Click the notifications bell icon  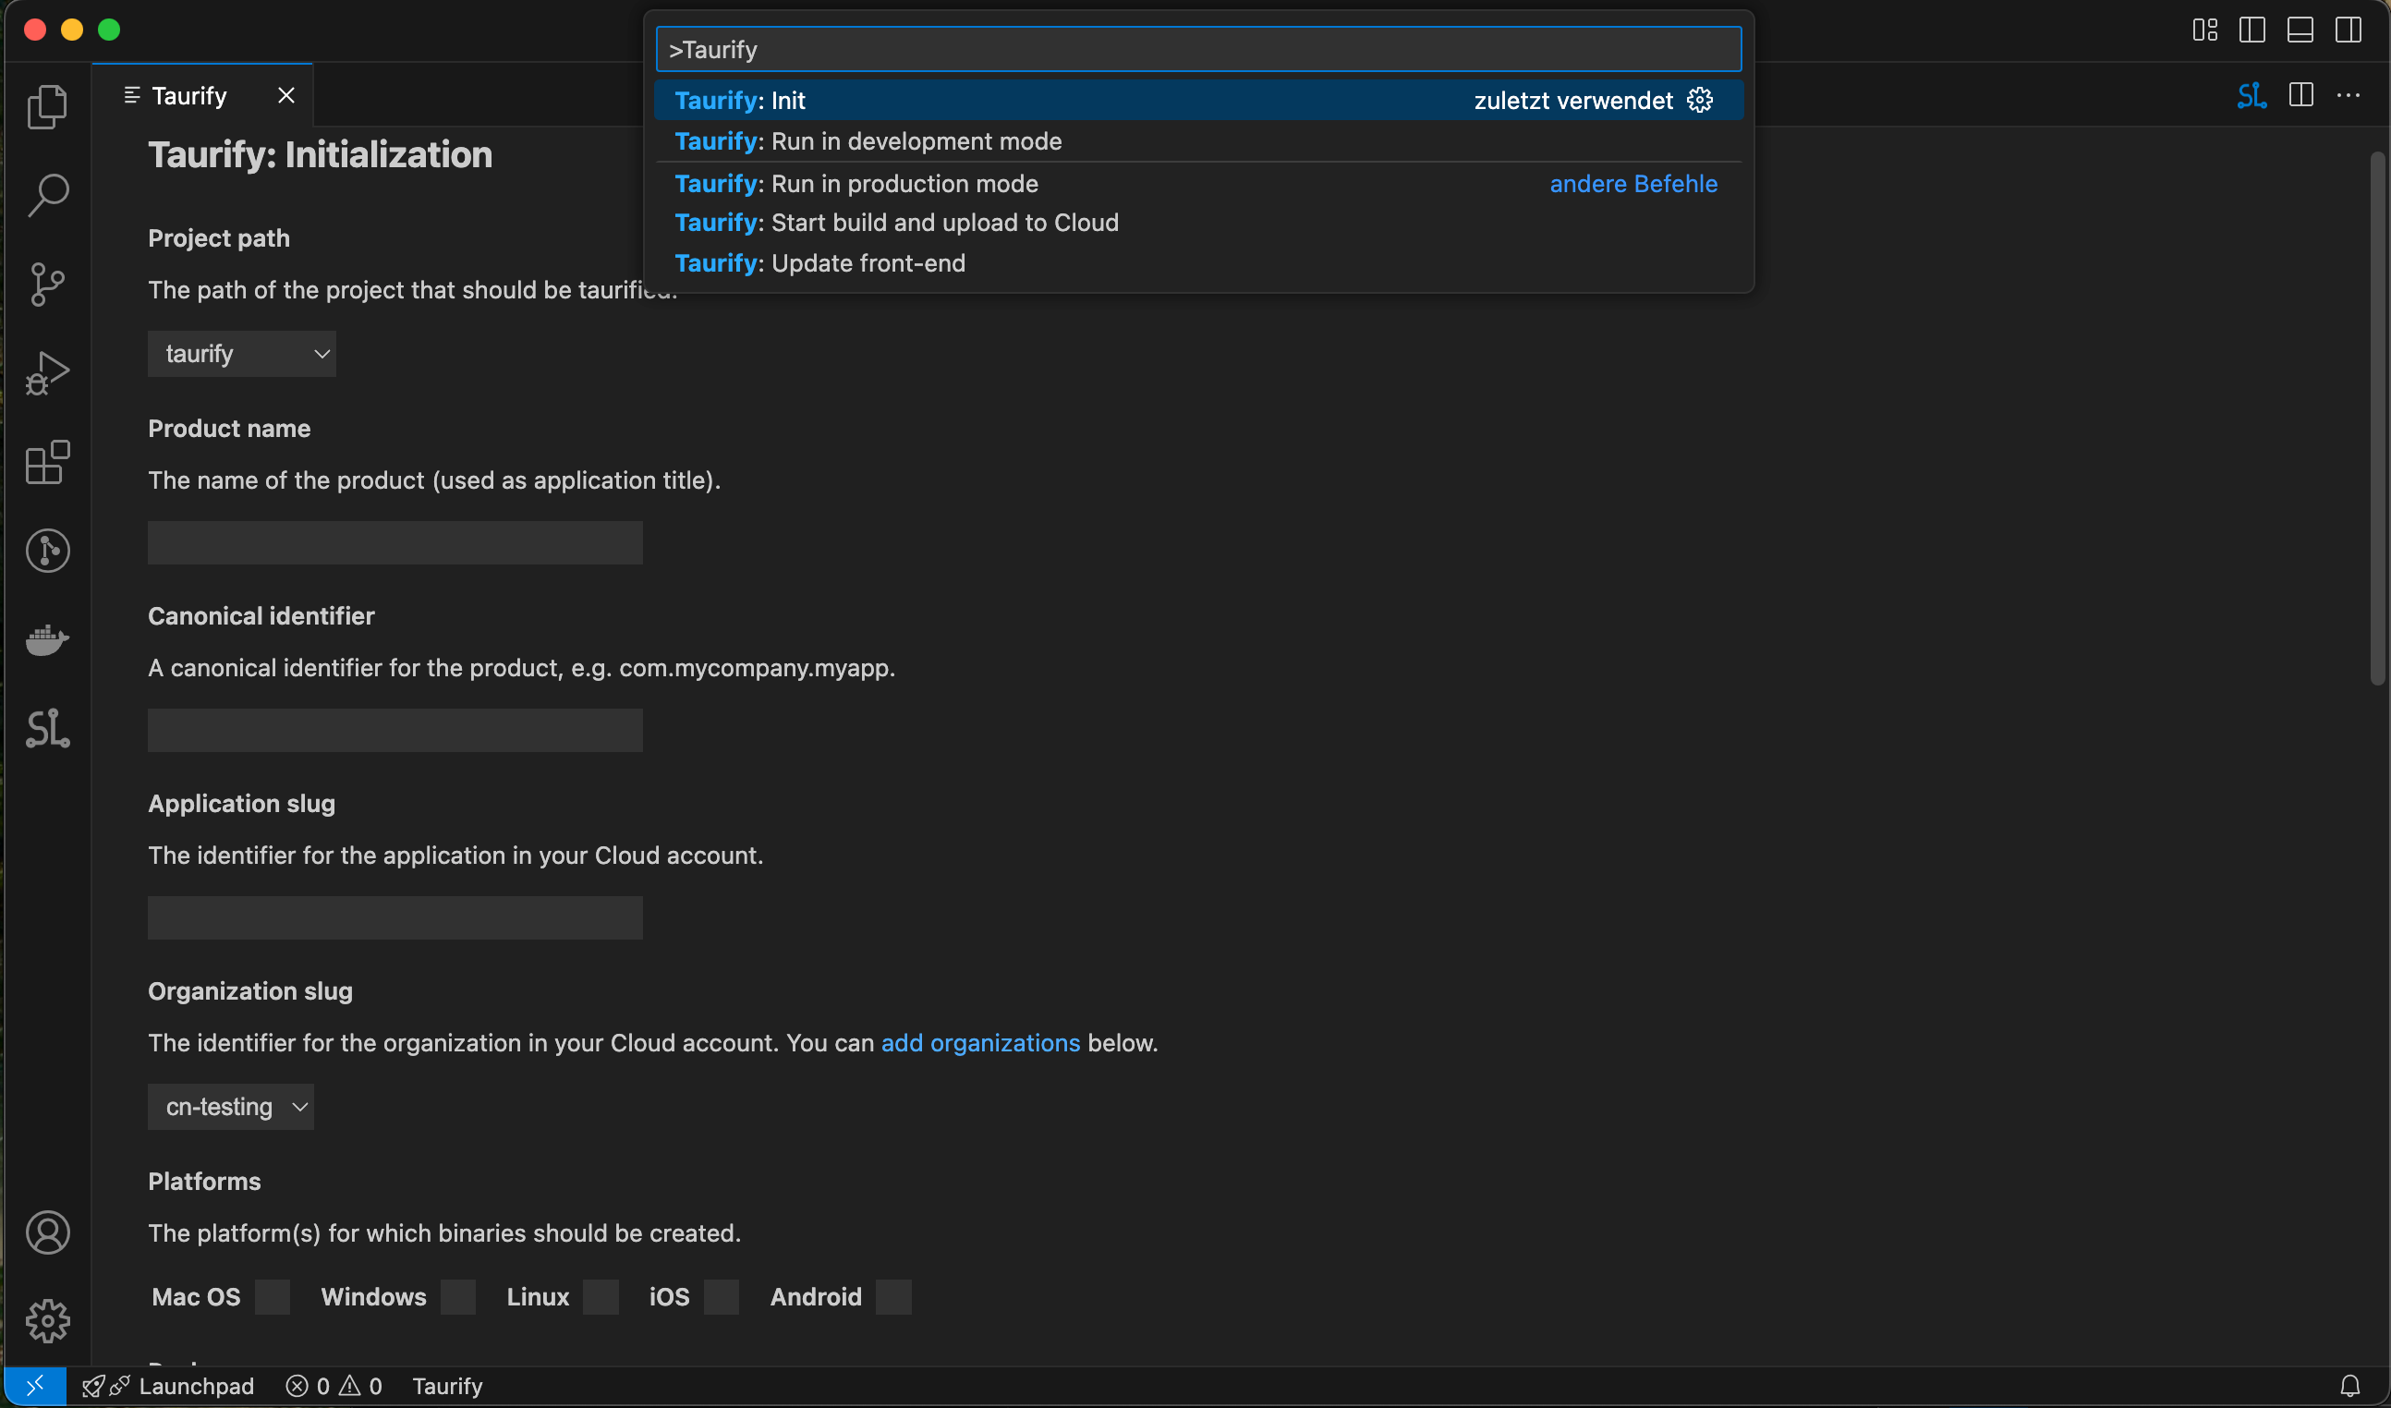point(2349,1386)
